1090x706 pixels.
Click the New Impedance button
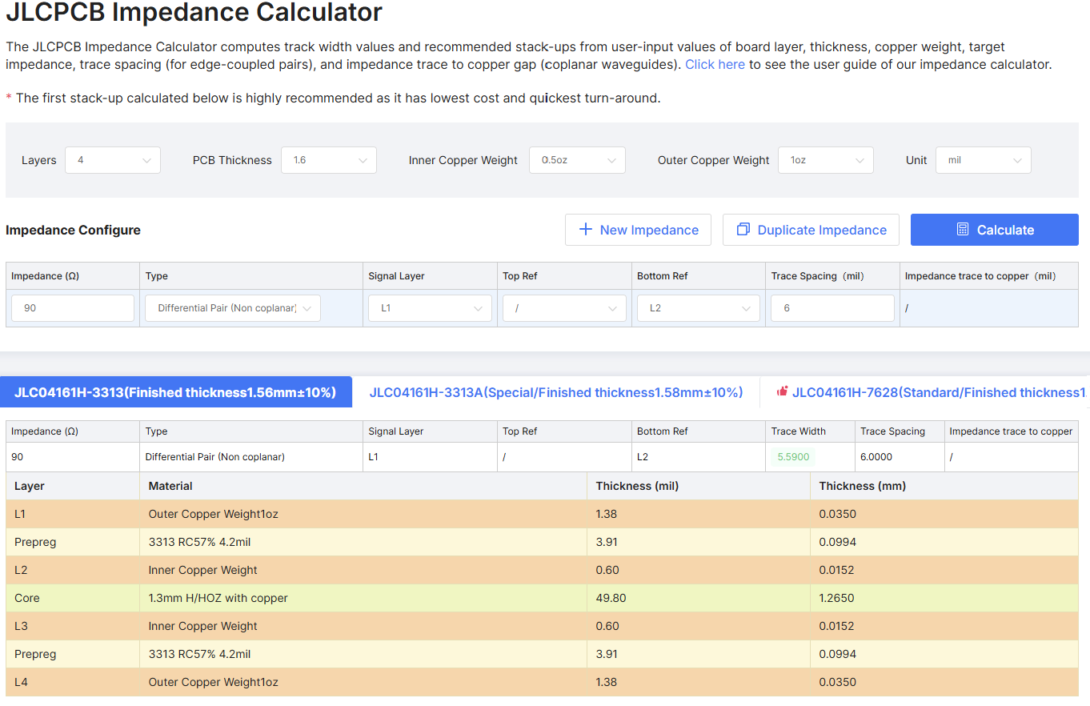[638, 230]
